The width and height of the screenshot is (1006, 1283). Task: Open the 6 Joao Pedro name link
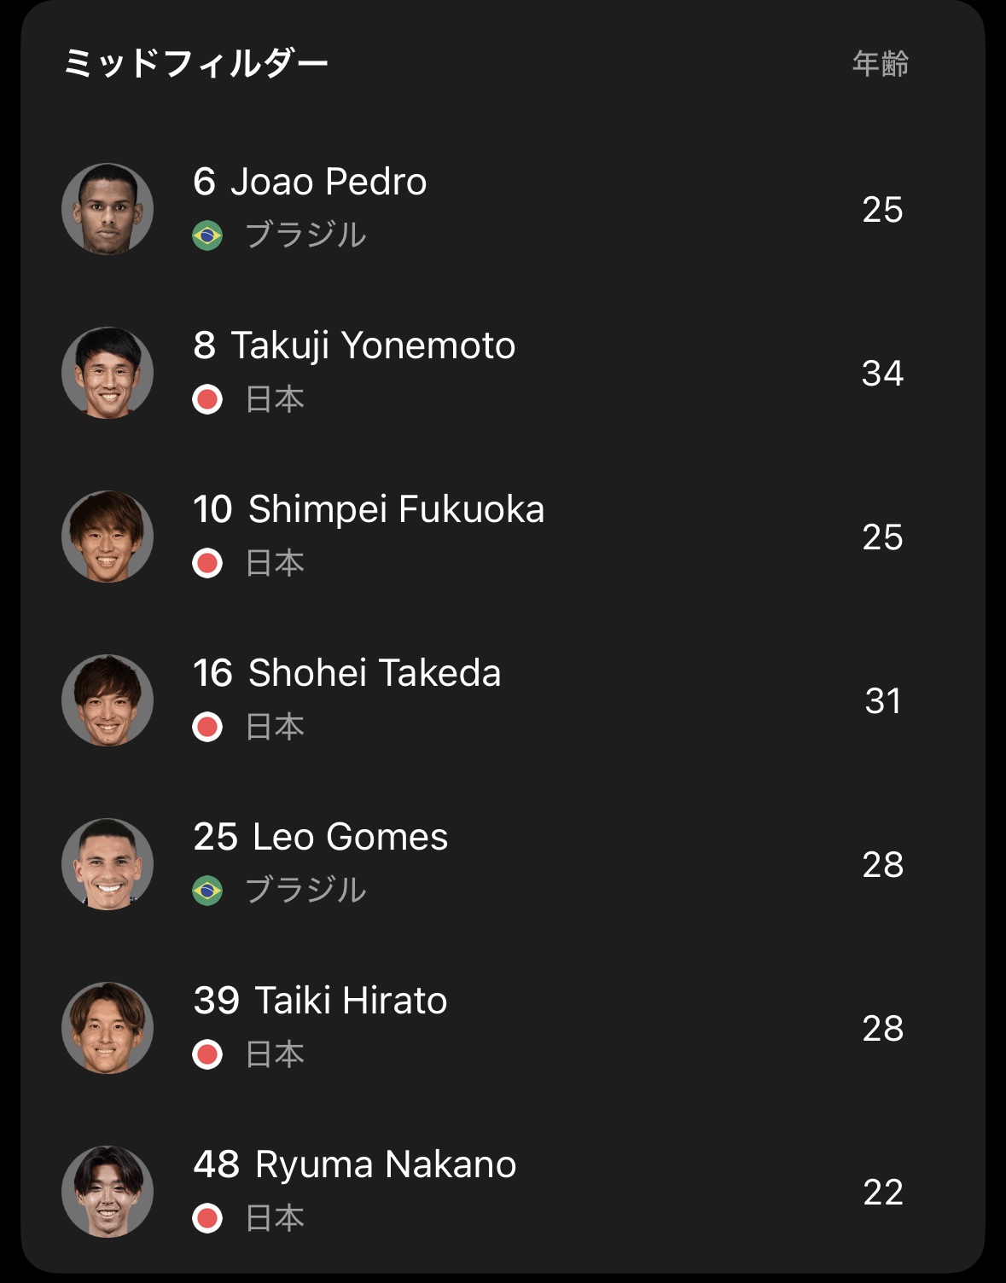tap(310, 182)
